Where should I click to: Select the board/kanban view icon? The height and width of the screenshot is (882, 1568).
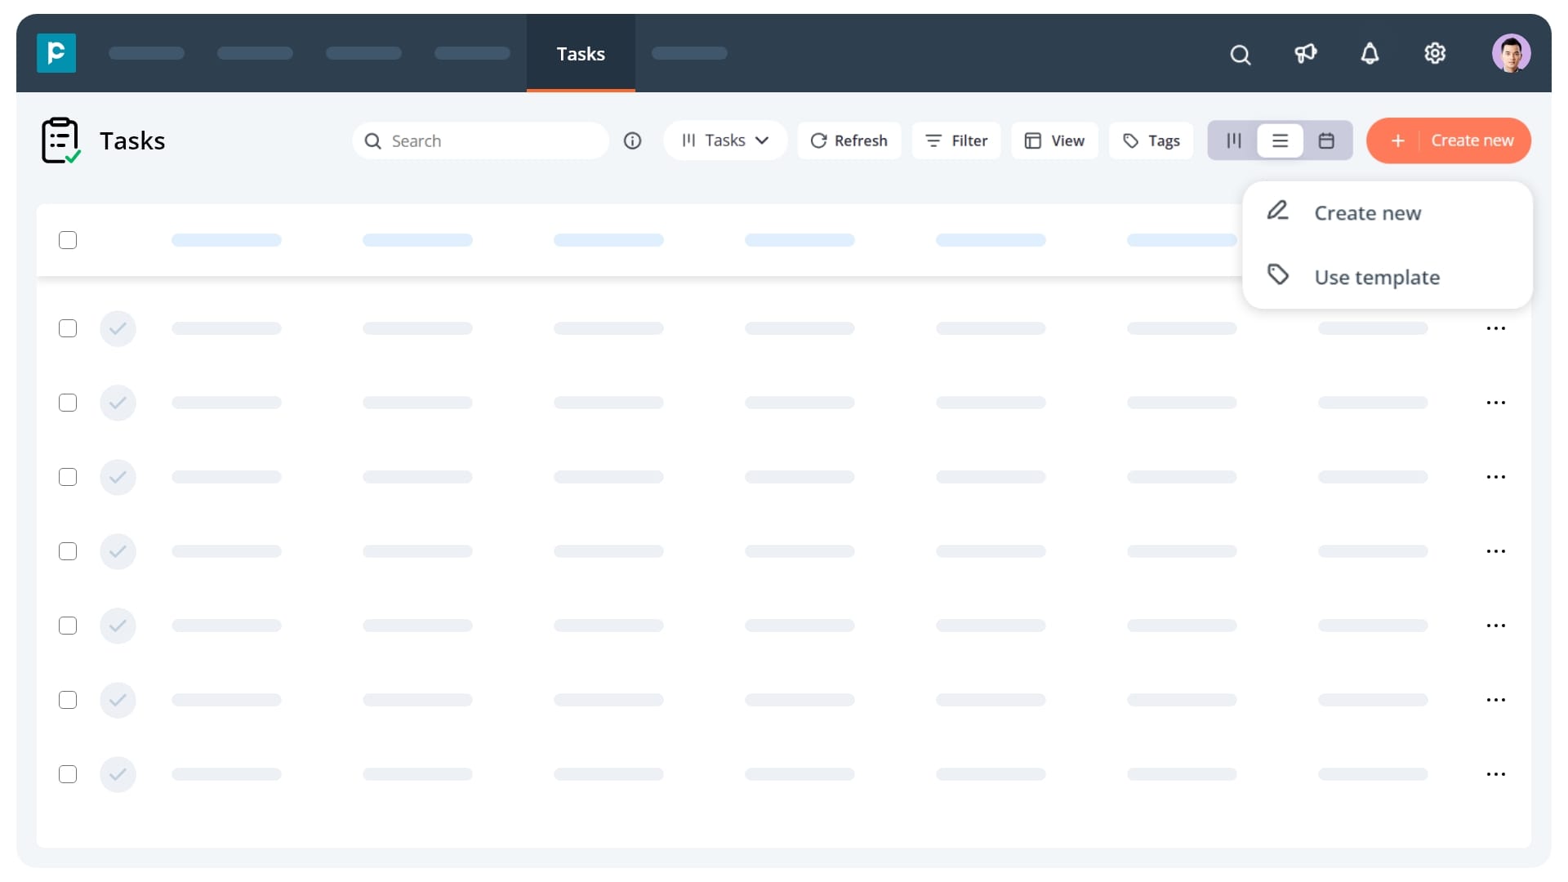(x=1233, y=140)
